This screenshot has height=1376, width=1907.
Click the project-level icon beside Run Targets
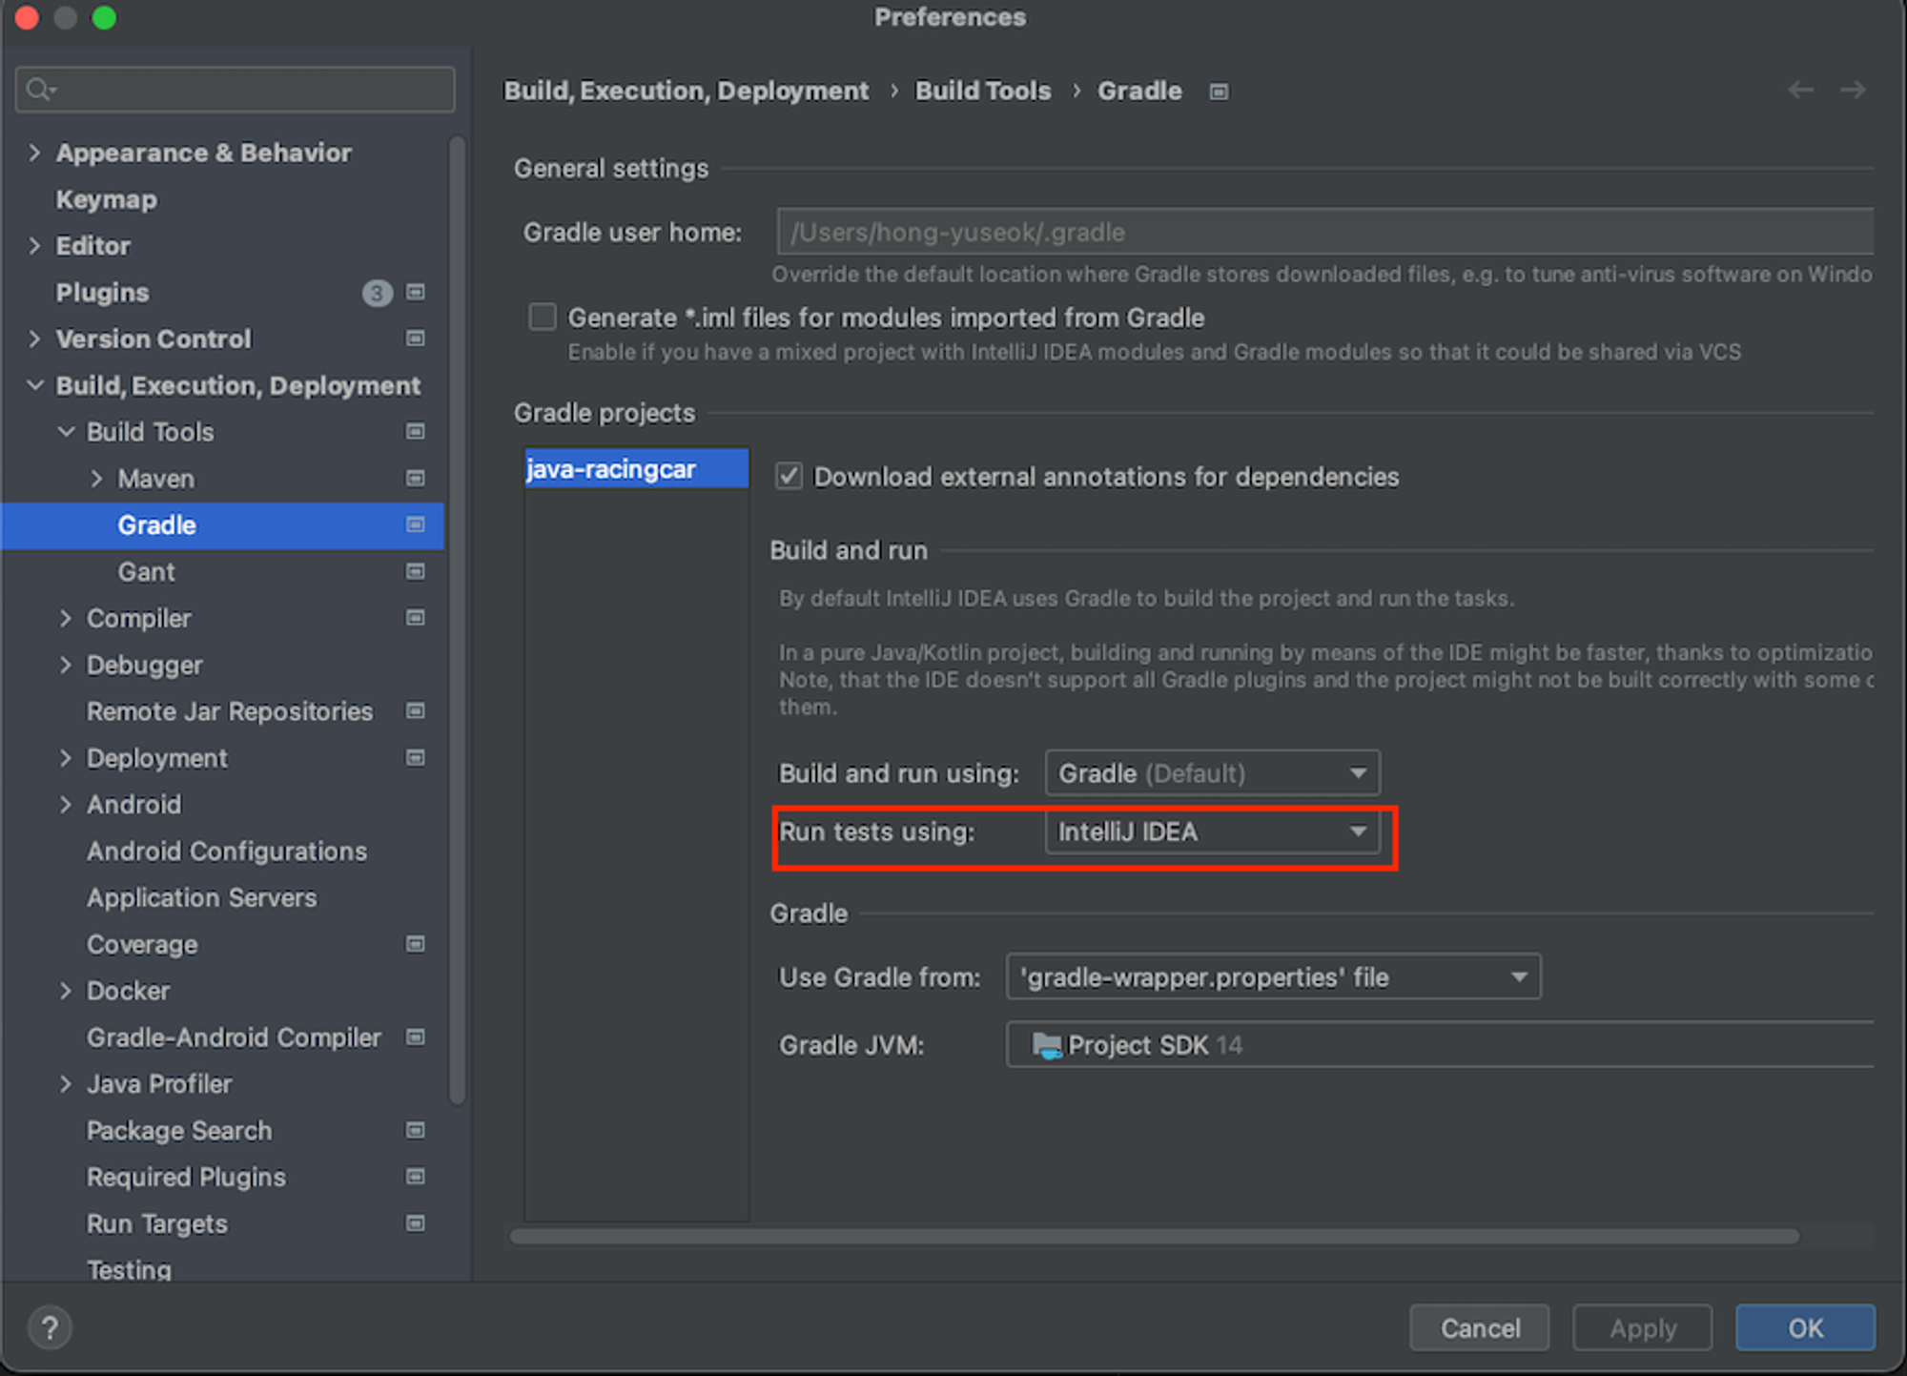click(x=416, y=1223)
